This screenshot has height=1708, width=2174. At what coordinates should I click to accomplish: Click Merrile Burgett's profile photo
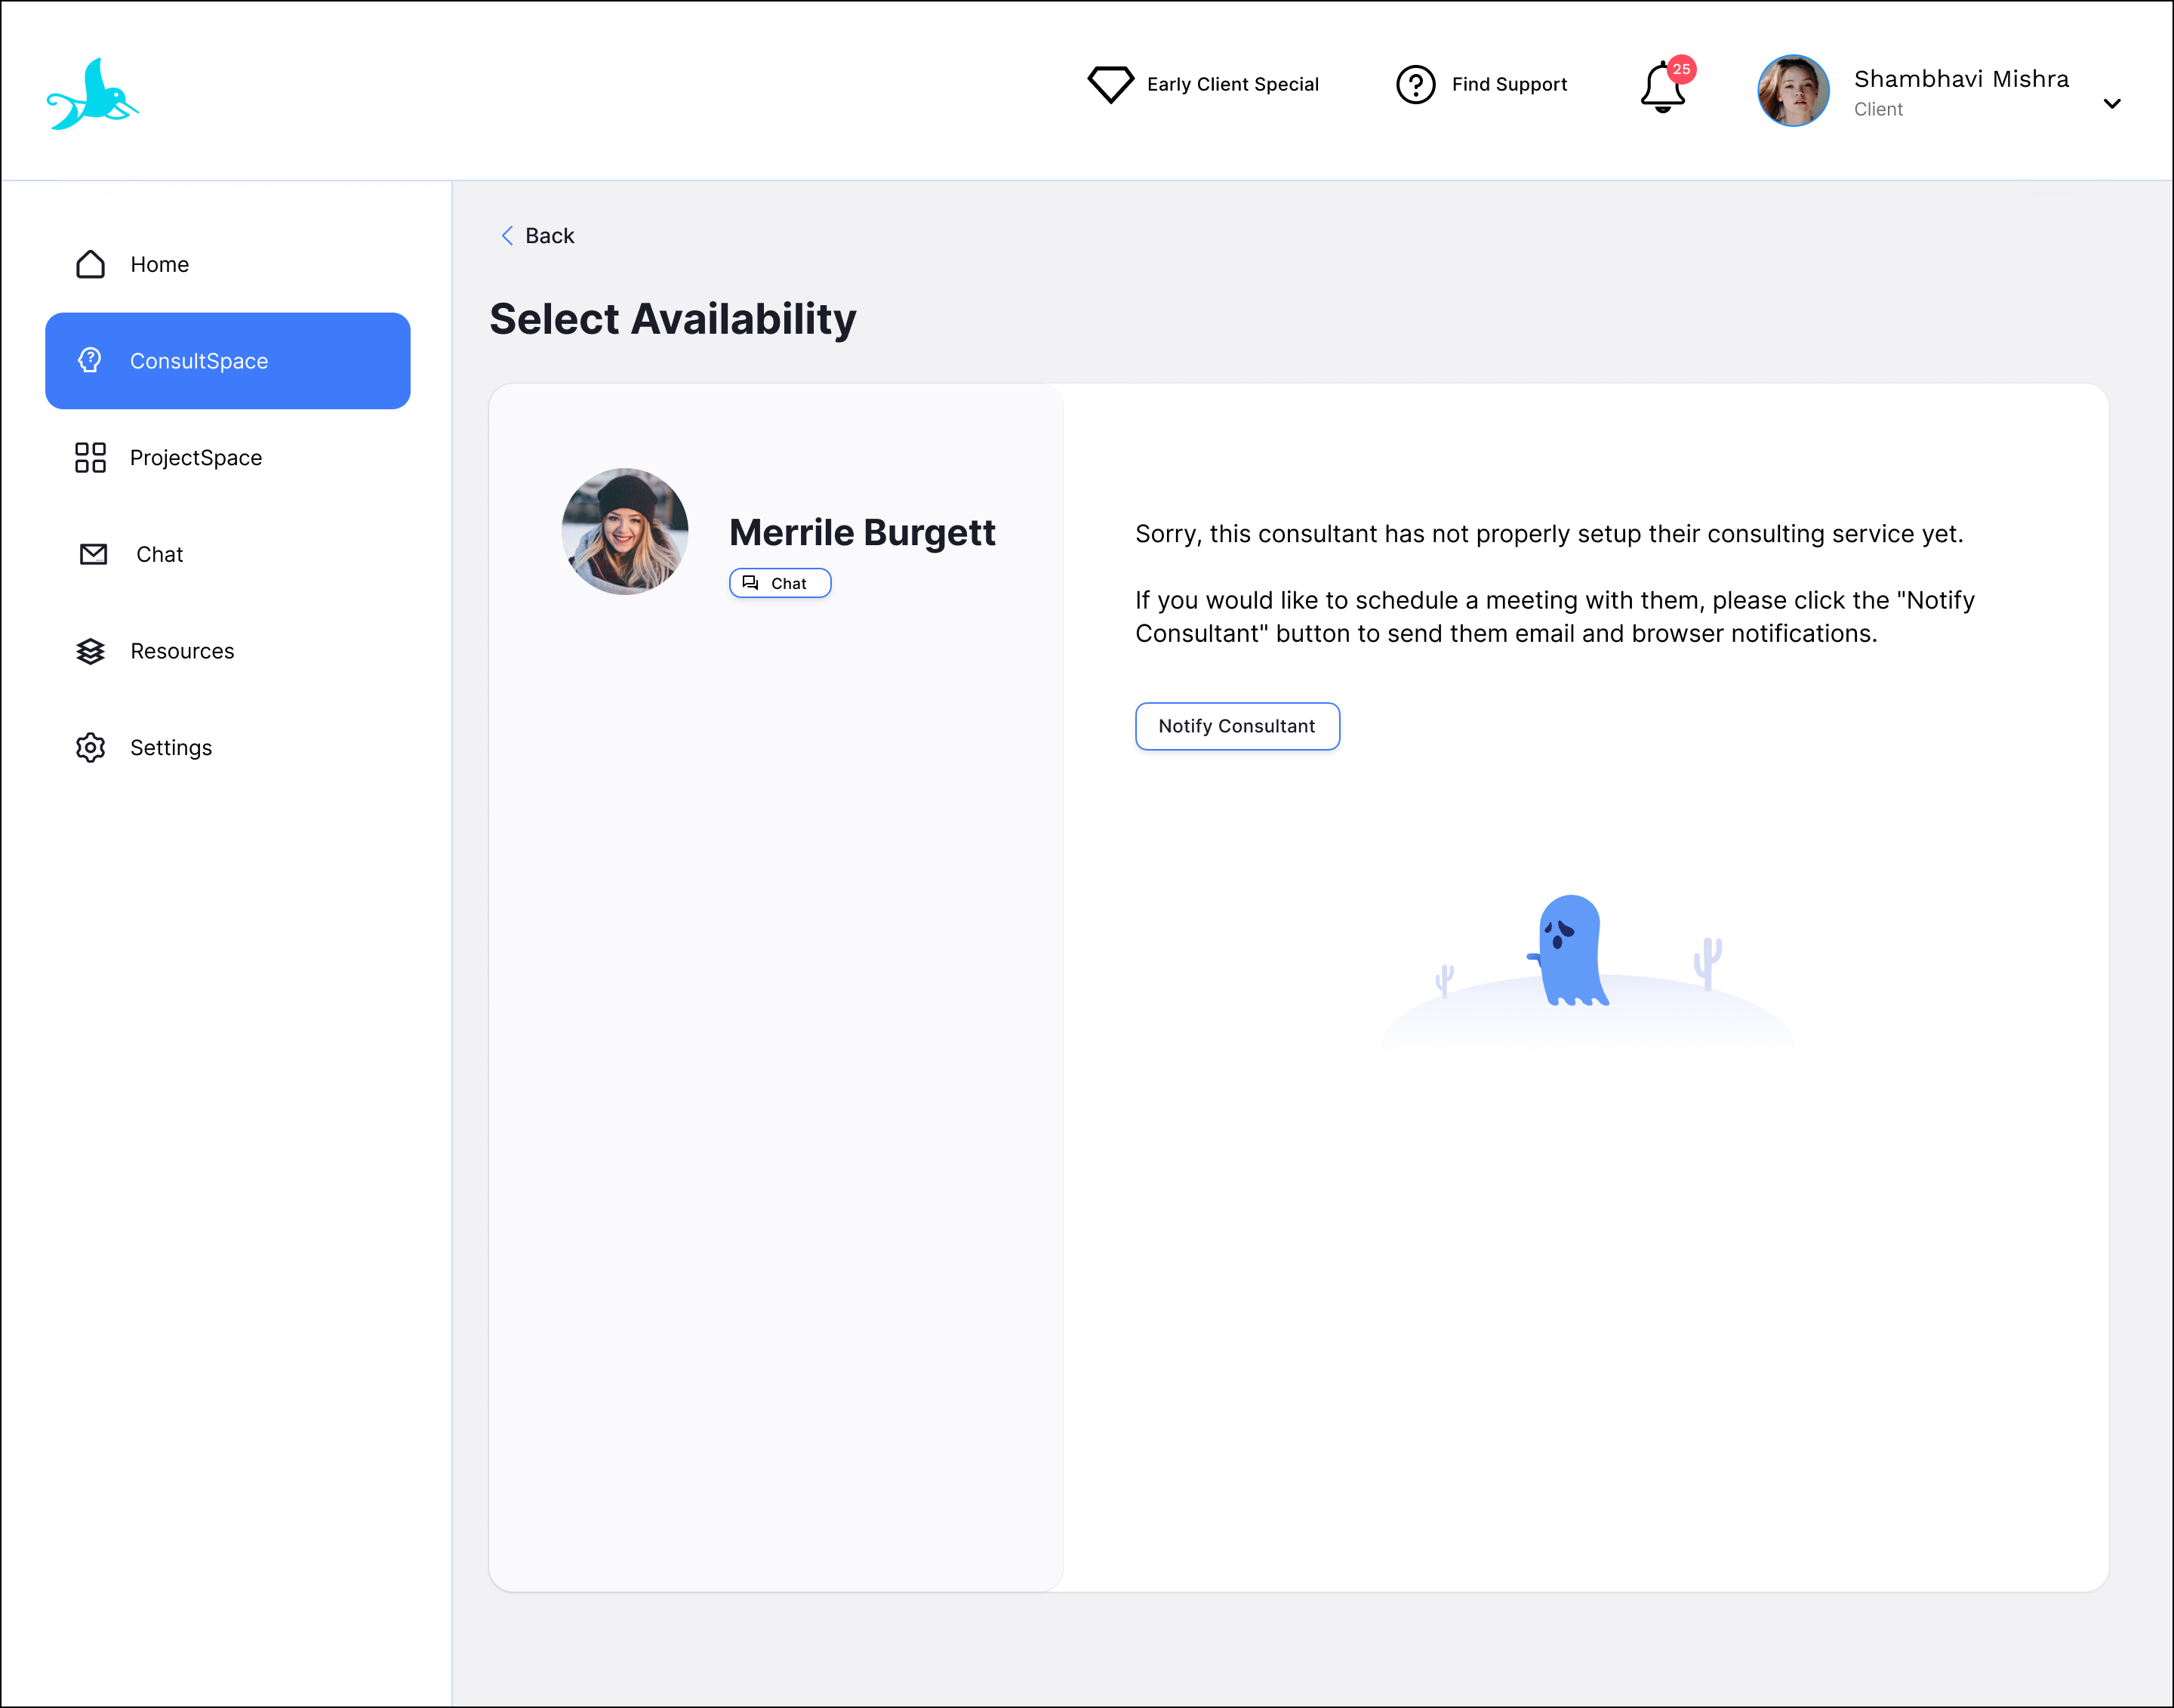click(625, 531)
